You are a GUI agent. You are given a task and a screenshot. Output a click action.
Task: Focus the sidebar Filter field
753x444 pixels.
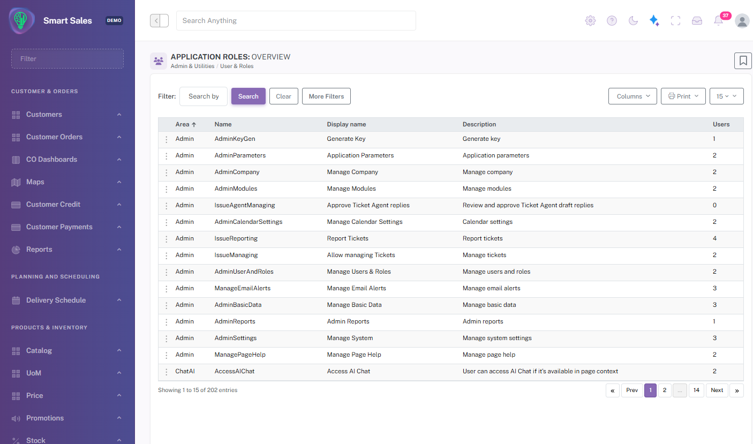pos(67,59)
